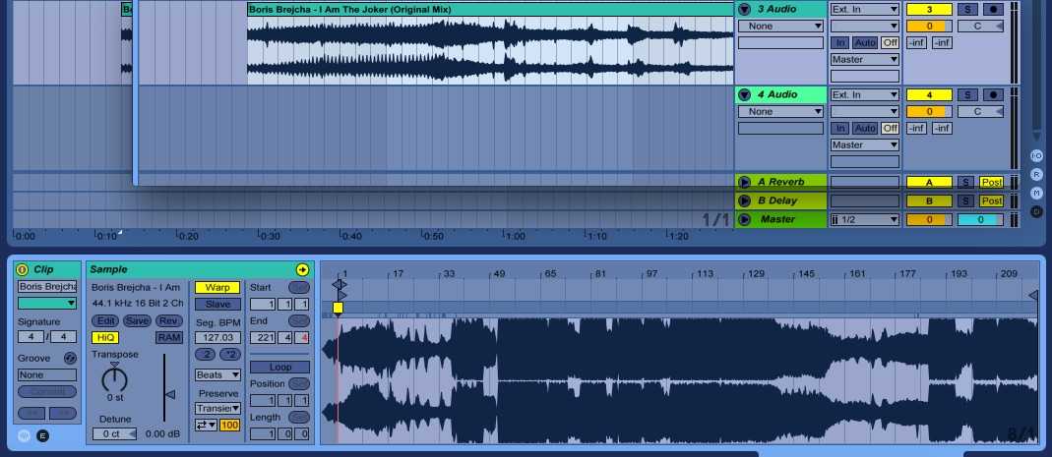Set 4 Audio monitoring to In
This screenshot has width=1052, height=457.
840,128
